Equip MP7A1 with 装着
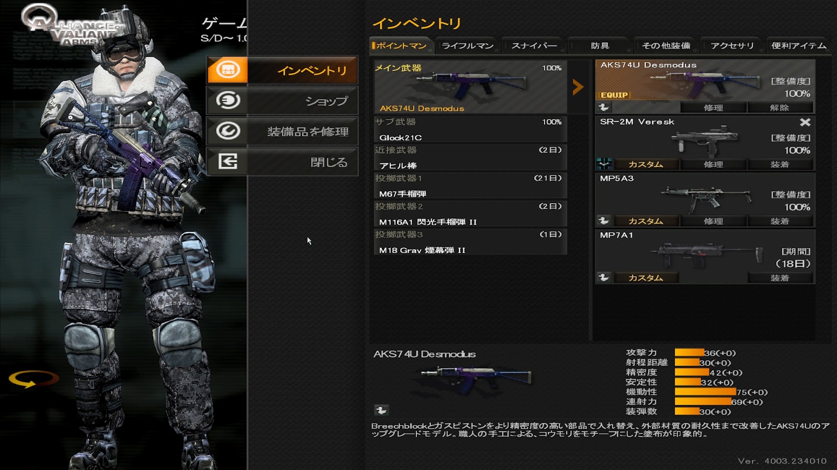 coord(779,278)
